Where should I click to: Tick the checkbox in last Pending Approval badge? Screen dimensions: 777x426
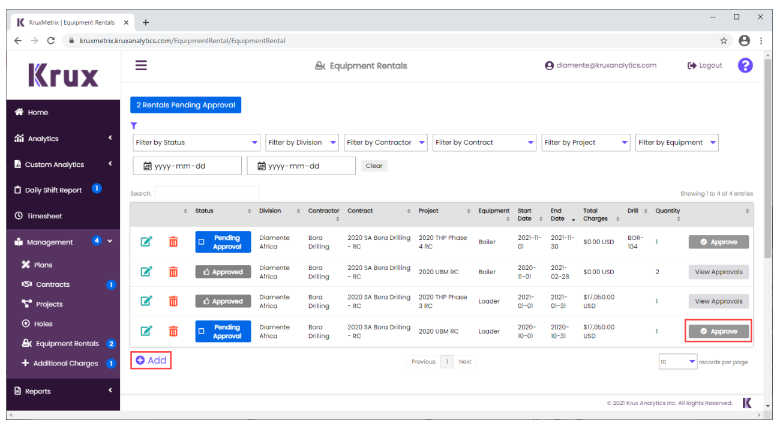pos(202,332)
